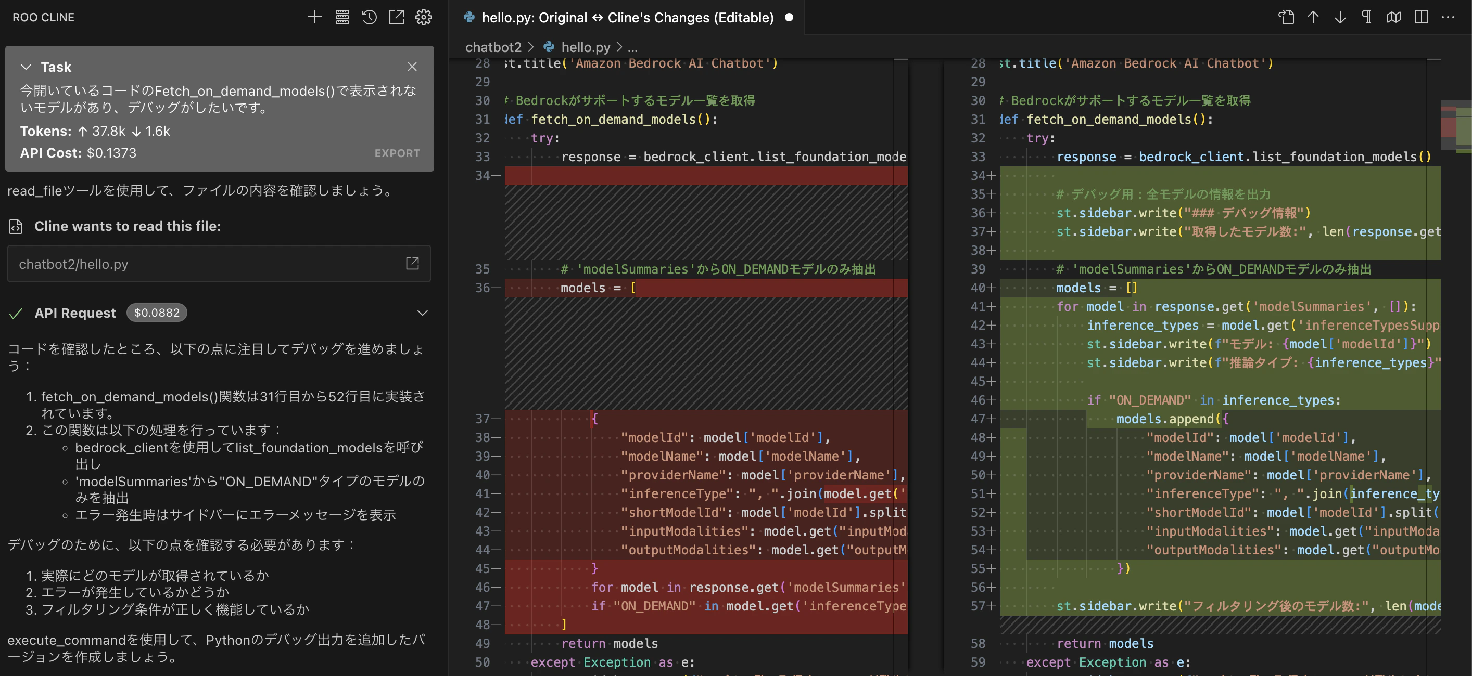This screenshot has width=1472, height=676.
Task: Expand the API Request details chevron
Action: click(422, 313)
